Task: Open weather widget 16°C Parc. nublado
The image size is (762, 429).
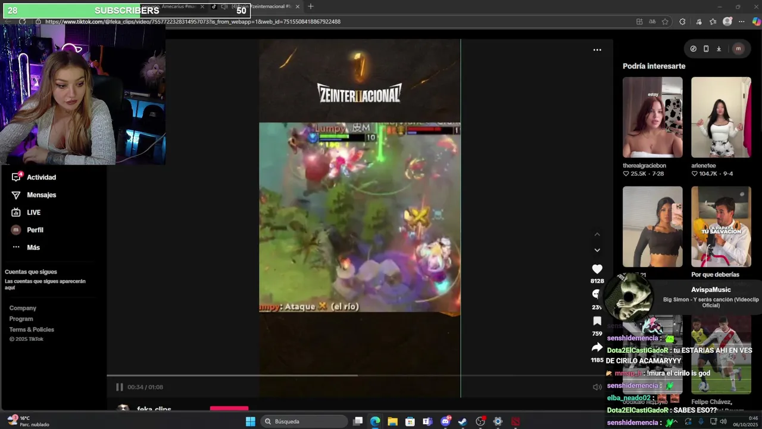Action: (28, 421)
